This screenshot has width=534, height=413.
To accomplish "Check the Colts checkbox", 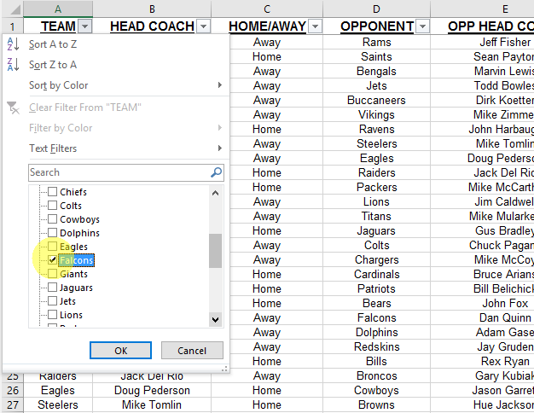I will click(52, 206).
